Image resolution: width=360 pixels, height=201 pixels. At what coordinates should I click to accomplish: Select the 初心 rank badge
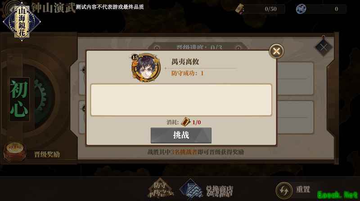[x=19, y=99]
